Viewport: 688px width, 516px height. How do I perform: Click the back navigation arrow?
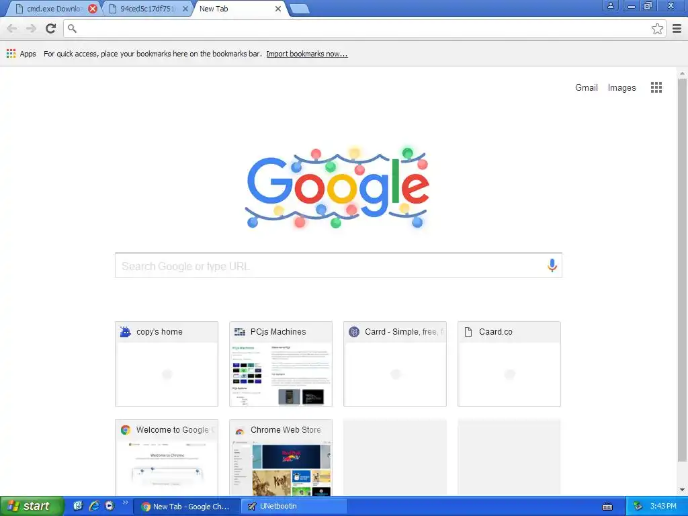pos(12,28)
